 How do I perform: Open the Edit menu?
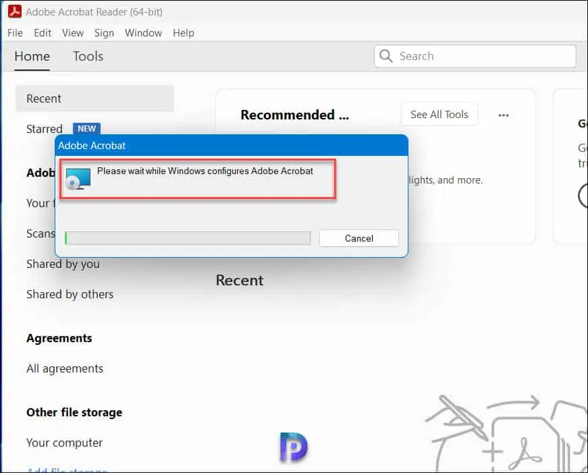43,33
